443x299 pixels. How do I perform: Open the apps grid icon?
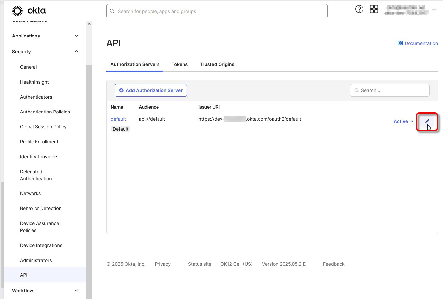click(x=374, y=9)
